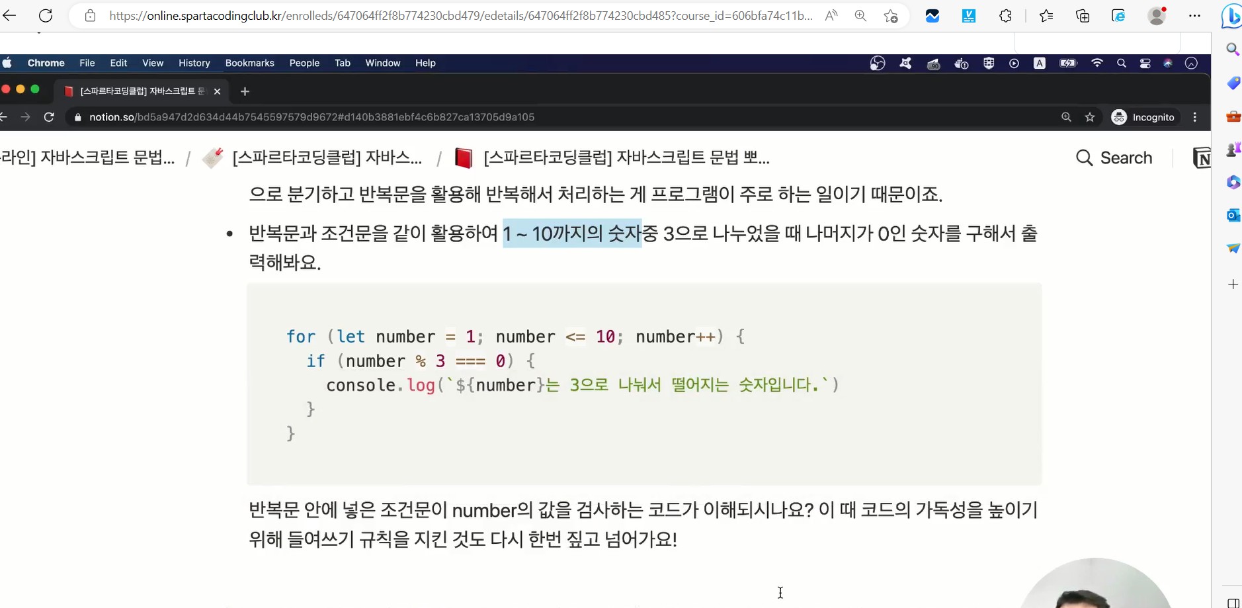Open Search in the Edge sidebar
This screenshot has height=608, width=1242.
pos(1233,50)
